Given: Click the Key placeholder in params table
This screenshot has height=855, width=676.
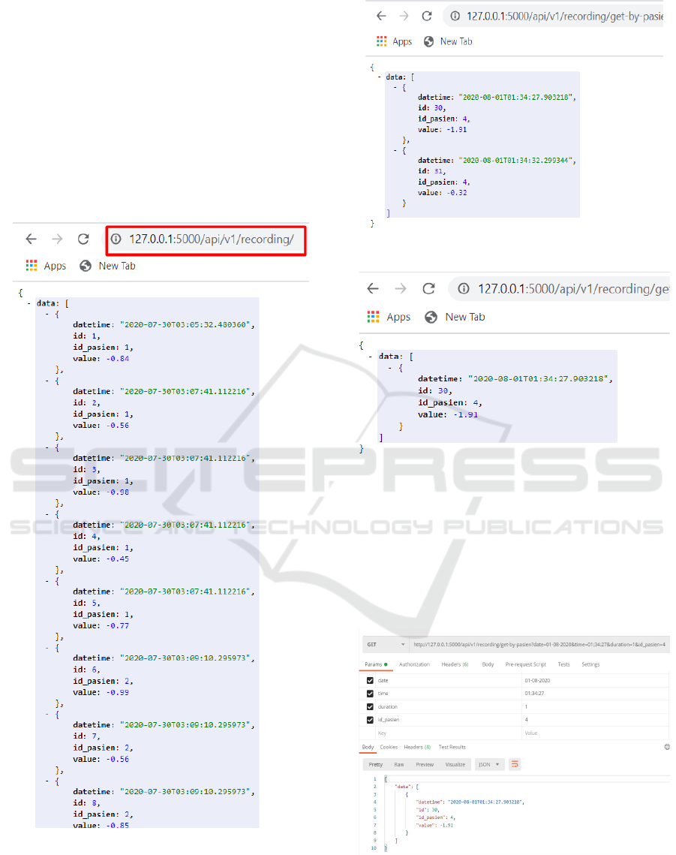Looking at the screenshot, I should point(382,733).
